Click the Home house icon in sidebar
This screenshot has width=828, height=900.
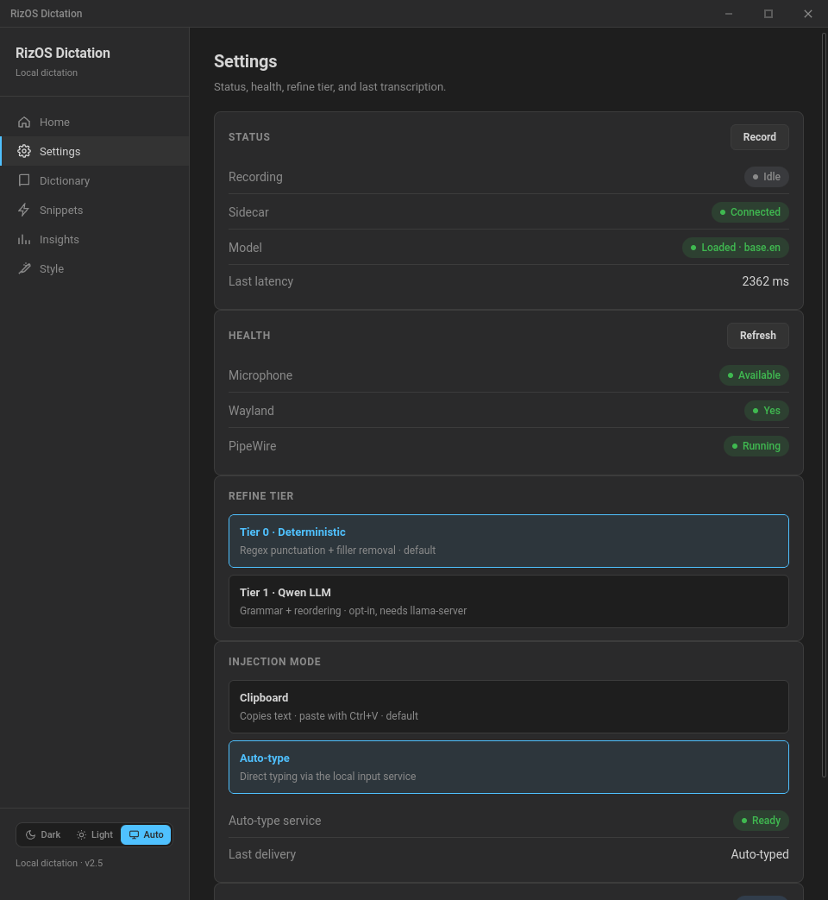coord(24,123)
